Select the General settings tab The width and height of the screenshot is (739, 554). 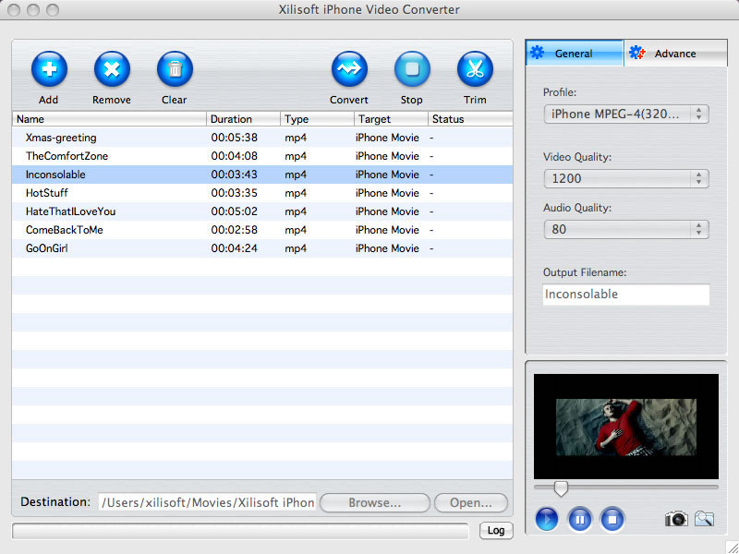tap(574, 54)
